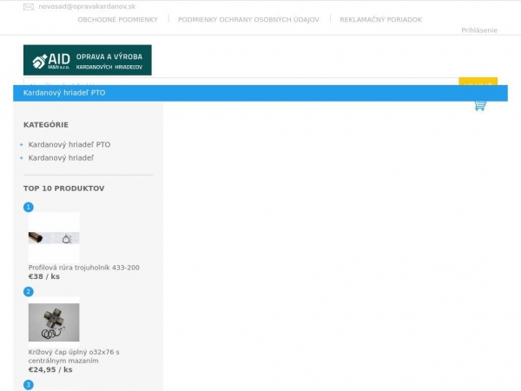Image resolution: width=521 pixels, height=391 pixels.
Task: Select Kardanový hriadeľ category link
Action: (61, 158)
